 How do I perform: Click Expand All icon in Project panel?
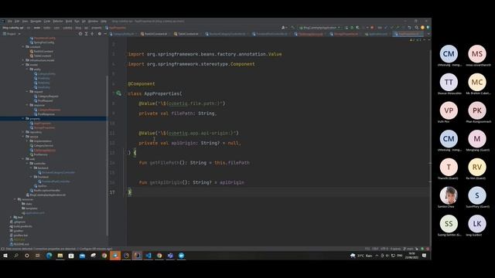point(86,34)
